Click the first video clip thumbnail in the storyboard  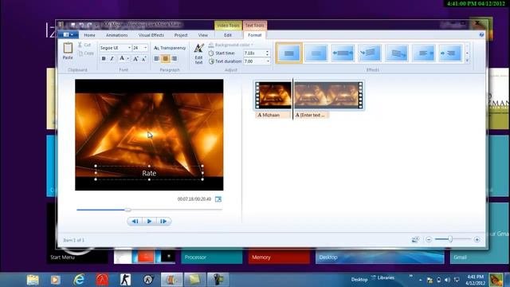[x=273, y=95]
